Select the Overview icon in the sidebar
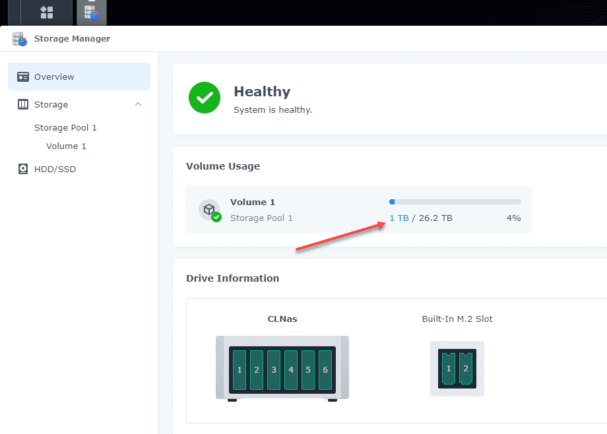The image size is (607, 434). 22,76
